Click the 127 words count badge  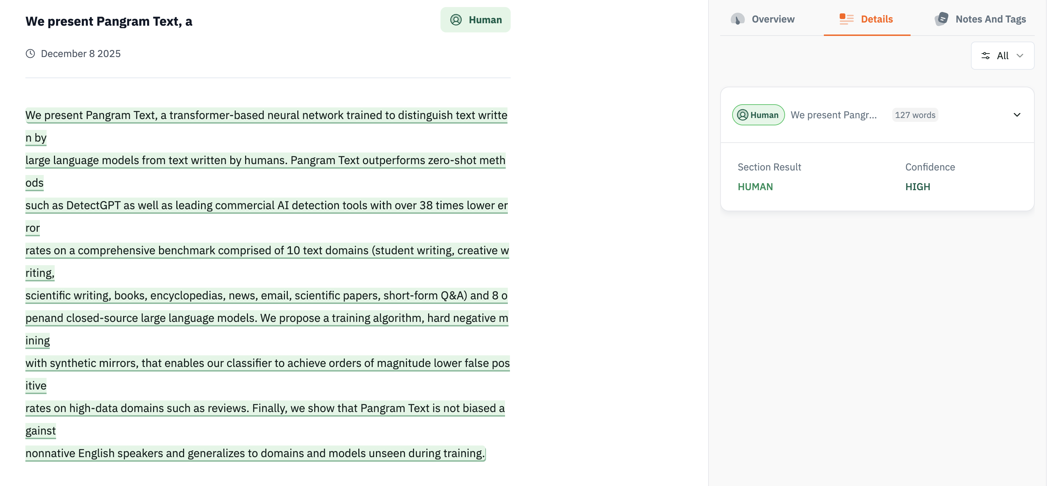[x=915, y=115]
